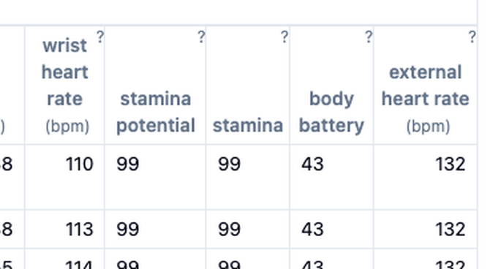This screenshot has width=490, height=269.
Task: Click stamina value 99 in second row
Action: coord(230,229)
